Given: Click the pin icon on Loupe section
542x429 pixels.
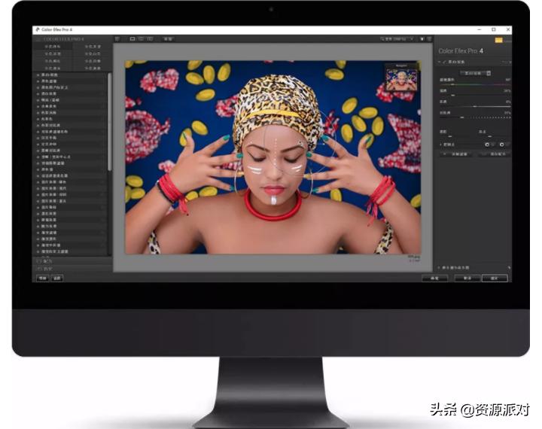Looking at the screenshot, I should coord(509,268).
